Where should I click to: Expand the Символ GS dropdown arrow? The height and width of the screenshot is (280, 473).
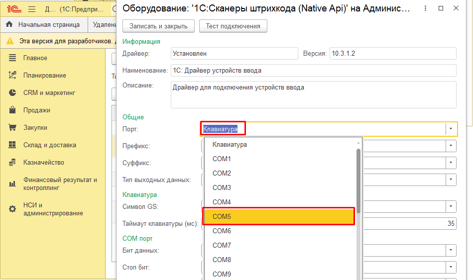451,206
